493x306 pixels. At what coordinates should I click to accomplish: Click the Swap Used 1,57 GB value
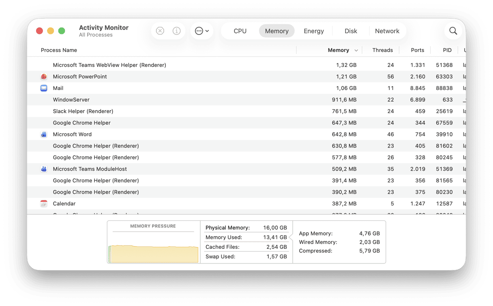[277, 257]
